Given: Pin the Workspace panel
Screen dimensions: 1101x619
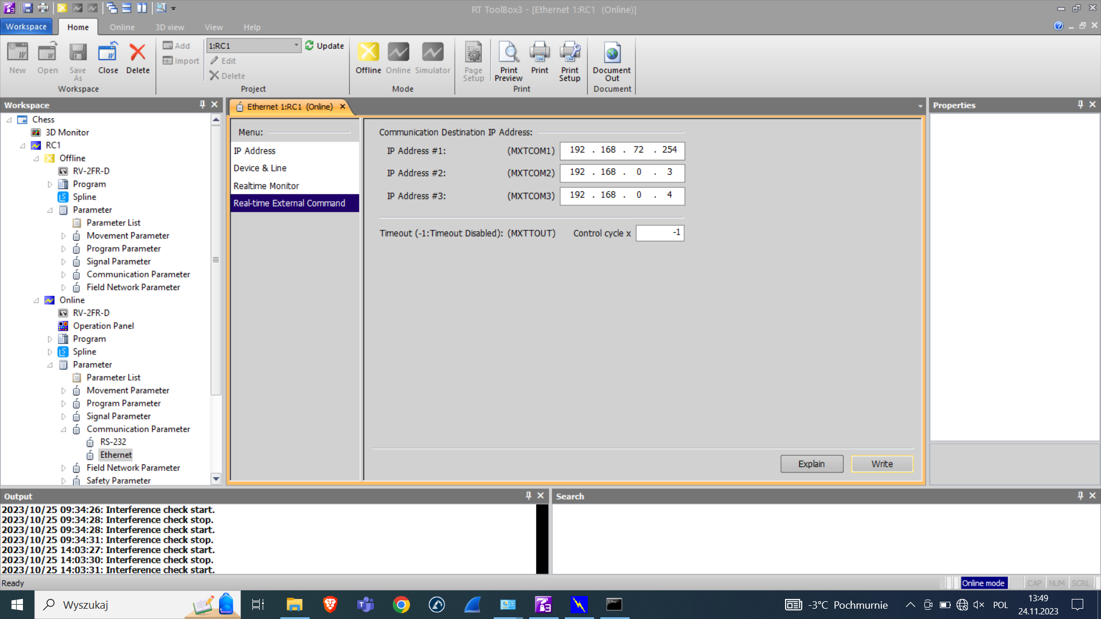Looking at the screenshot, I should click(x=202, y=104).
